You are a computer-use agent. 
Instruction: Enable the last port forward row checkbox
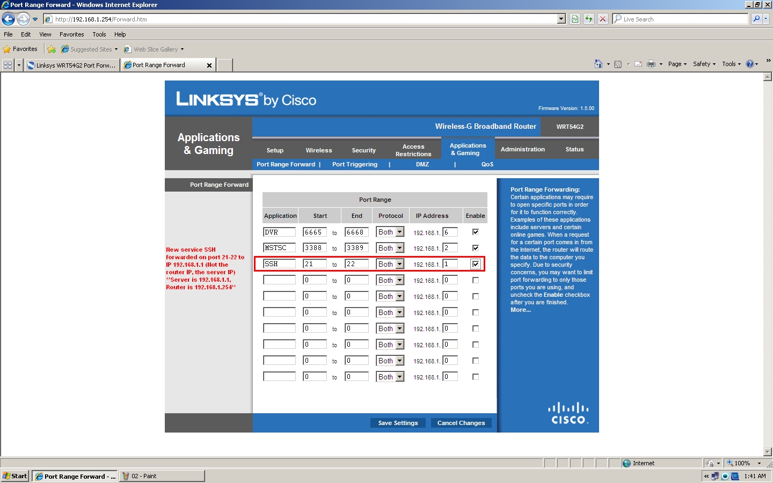point(476,377)
